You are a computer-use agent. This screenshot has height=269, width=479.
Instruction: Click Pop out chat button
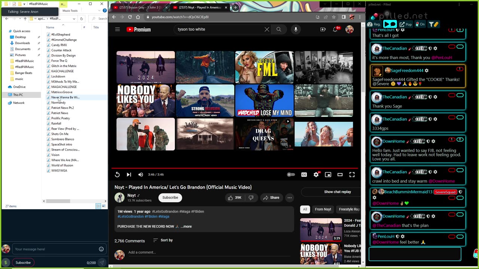(406, 24)
